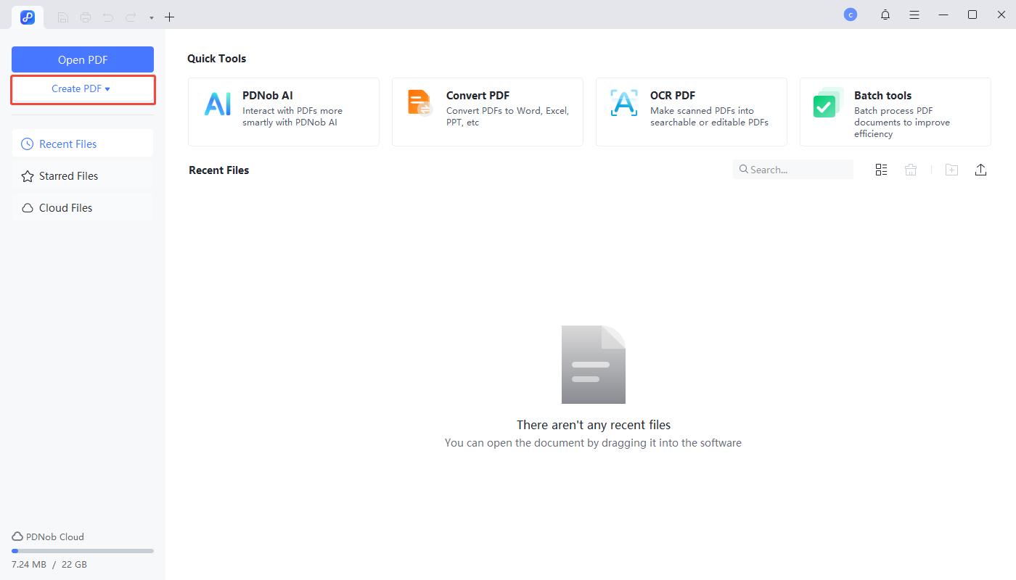The height and width of the screenshot is (580, 1016).
Task: Click the "There aren't any recent files" text
Action: pos(594,425)
